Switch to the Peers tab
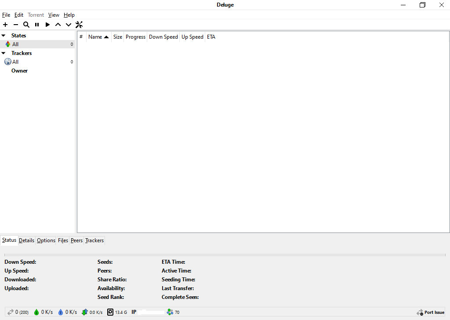Viewport: 450px width, 320px height. pyautogui.click(x=76, y=240)
